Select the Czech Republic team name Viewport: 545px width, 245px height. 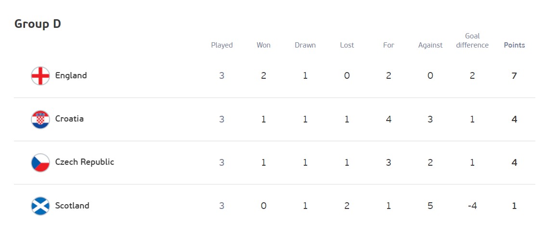click(x=85, y=162)
